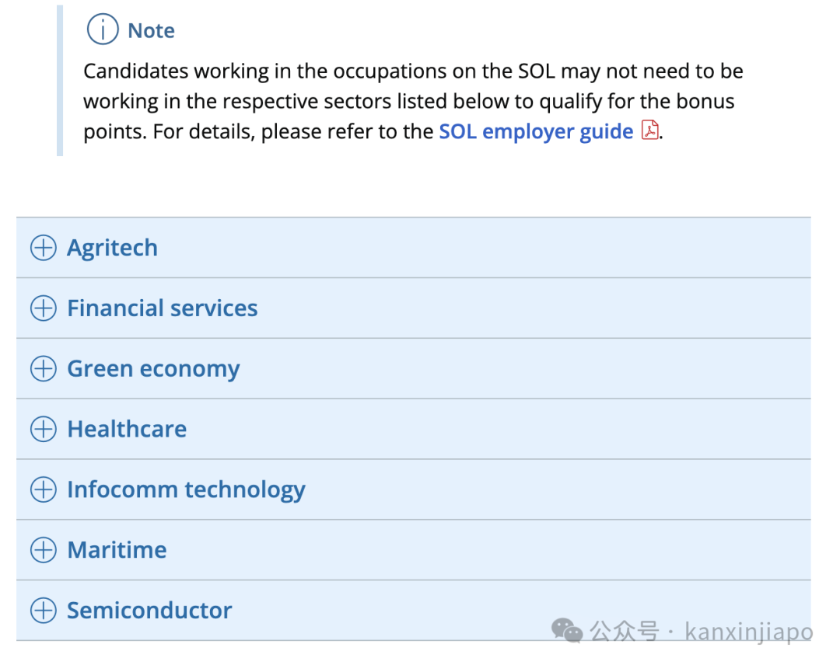
Task: Open the SOL employer guide link
Action: click(536, 131)
